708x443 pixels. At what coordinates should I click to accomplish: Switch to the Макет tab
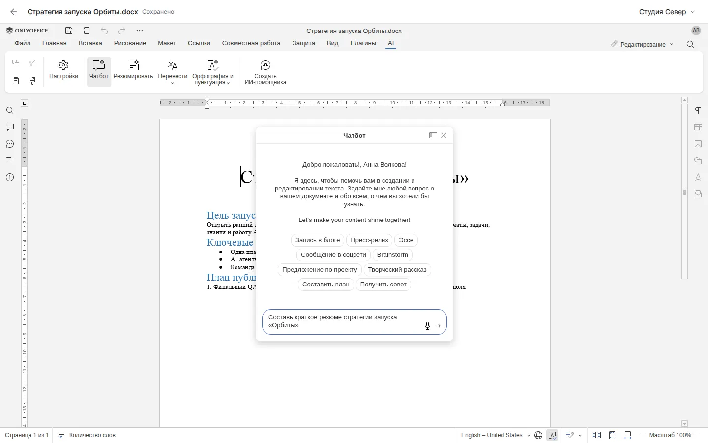click(167, 43)
